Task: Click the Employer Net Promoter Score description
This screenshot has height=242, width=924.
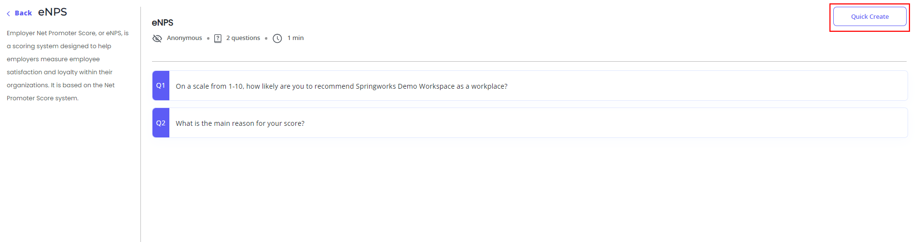Action: (68, 66)
